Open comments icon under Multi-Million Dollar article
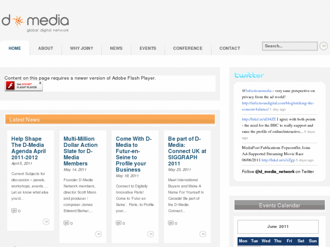This screenshot has width=330, height=247. pos(66,223)
